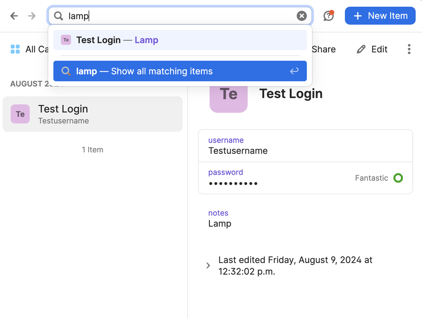Screen dimensions: 422x318
Task: Go back using the left arrow
Action: (14, 16)
